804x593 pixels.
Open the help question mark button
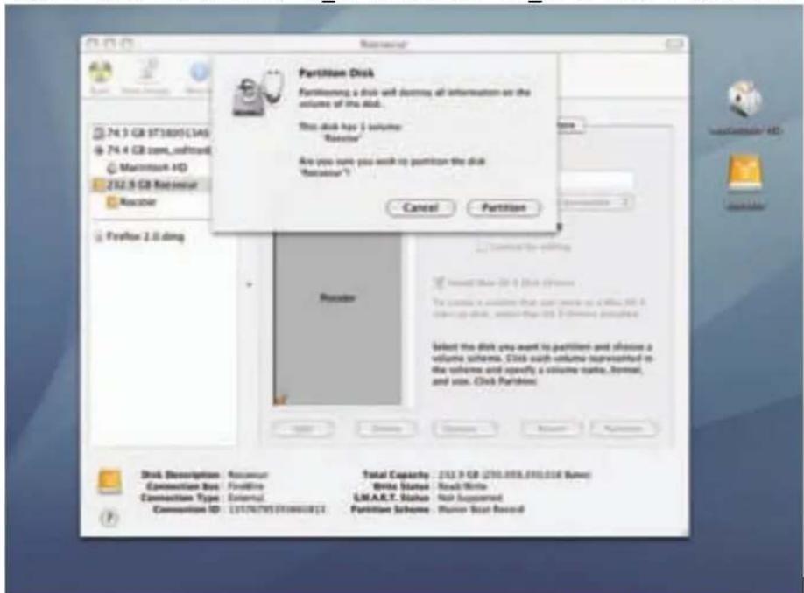109,518
